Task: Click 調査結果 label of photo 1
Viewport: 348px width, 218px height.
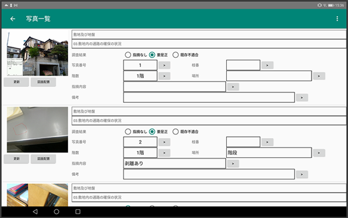Action: 79,55
